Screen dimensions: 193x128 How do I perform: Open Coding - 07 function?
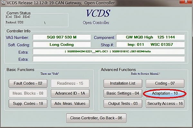(x=165, y=83)
